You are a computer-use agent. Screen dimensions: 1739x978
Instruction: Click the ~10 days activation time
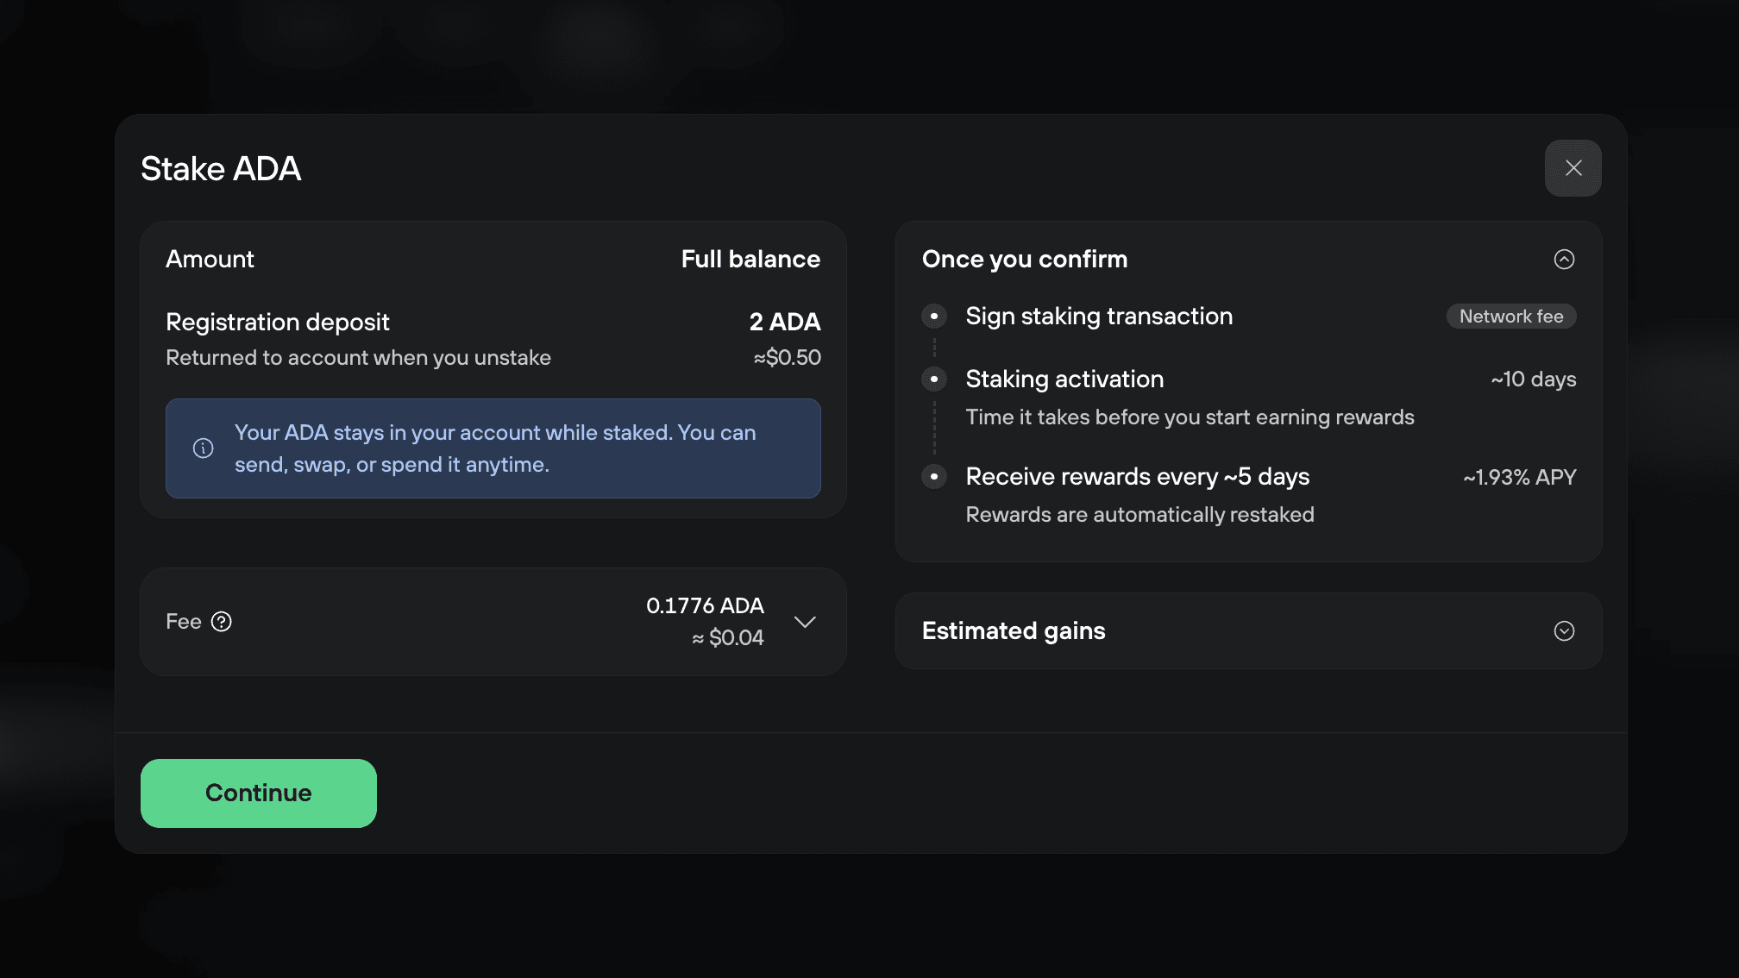point(1534,379)
